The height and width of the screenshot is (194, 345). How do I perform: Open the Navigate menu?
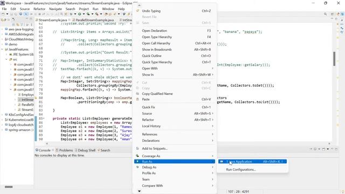56,9
